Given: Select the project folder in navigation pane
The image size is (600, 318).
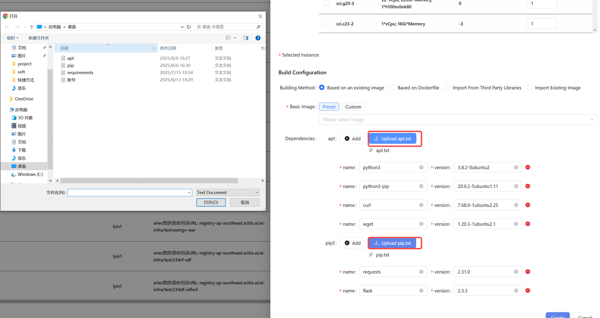Looking at the screenshot, I should click(x=24, y=64).
